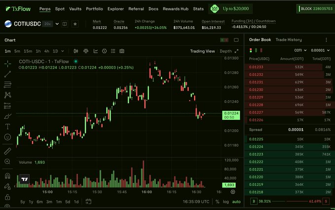Select the trend line drawing tool
The image size is (335, 210).
click(x=7, y=74)
